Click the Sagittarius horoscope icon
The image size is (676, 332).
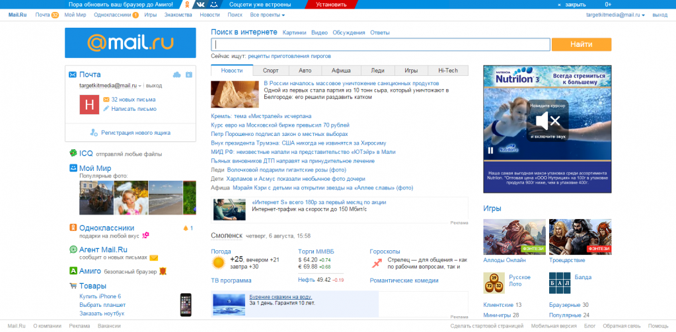pos(377,263)
